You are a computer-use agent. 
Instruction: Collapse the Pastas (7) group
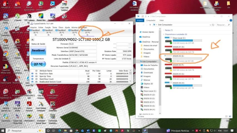click(x=164, y=30)
